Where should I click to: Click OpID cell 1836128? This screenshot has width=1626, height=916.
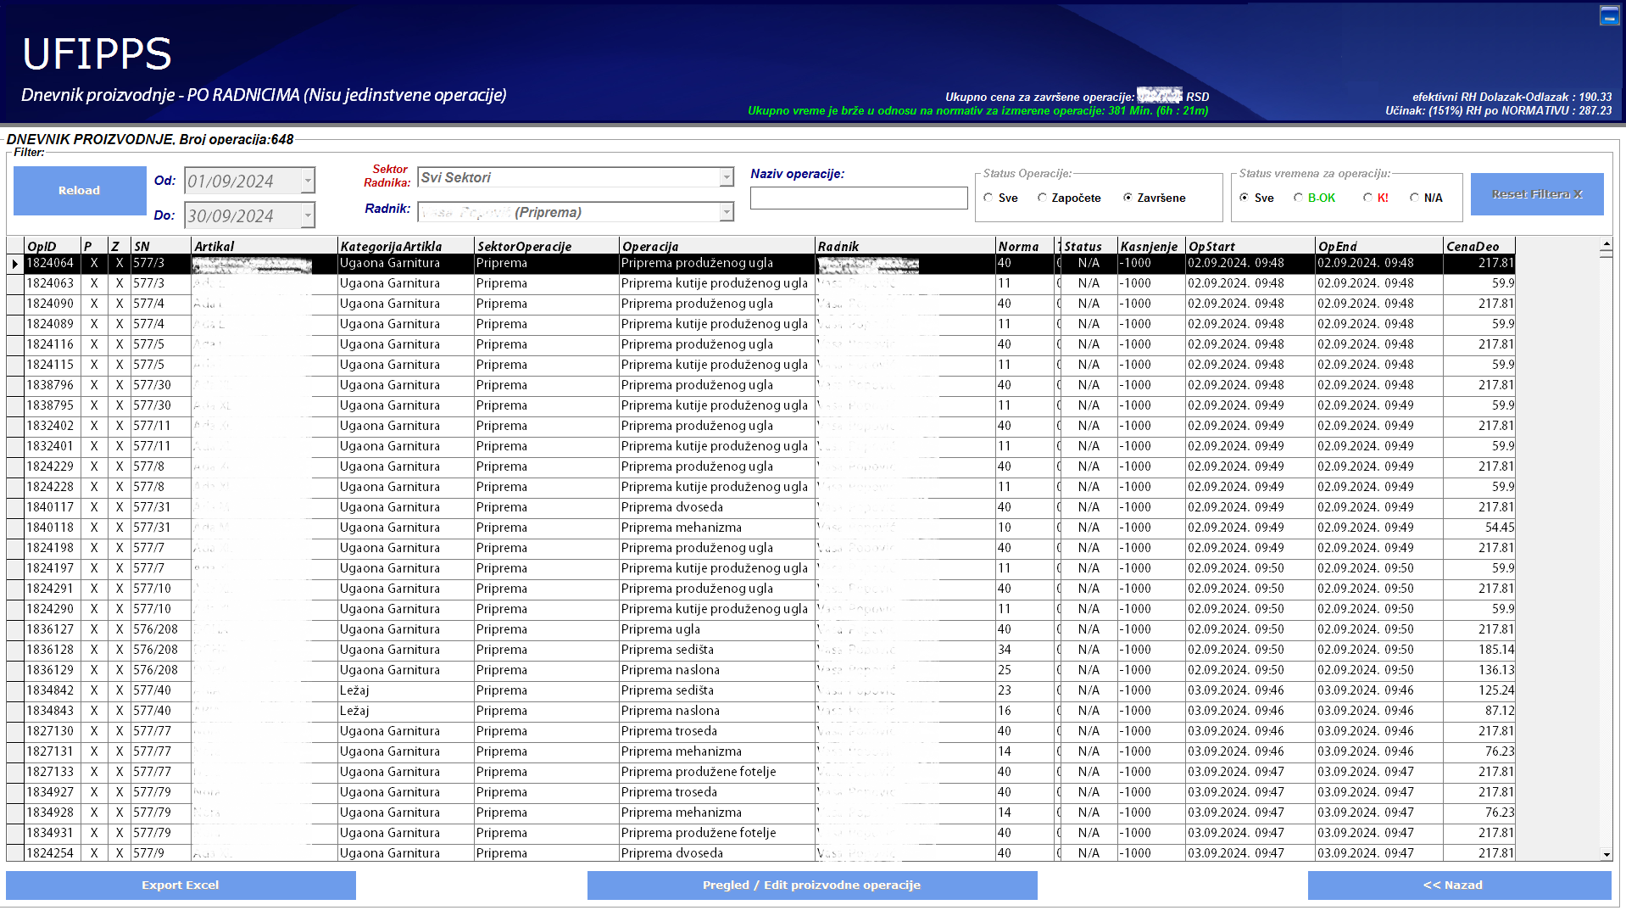pyautogui.click(x=52, y=650)
